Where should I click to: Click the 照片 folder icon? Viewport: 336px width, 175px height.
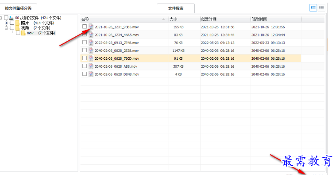tap(18, 23)
